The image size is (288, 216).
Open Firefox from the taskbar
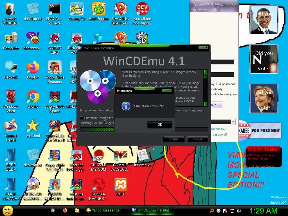click(65, 210)
